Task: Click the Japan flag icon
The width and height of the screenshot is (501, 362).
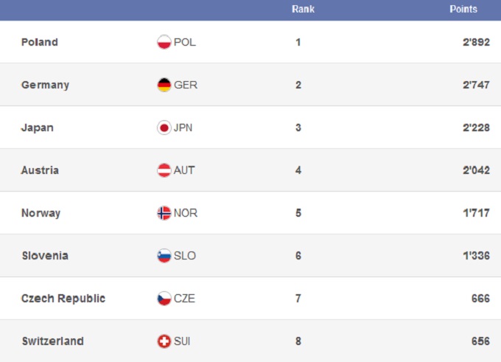Action: coord(164,128)
